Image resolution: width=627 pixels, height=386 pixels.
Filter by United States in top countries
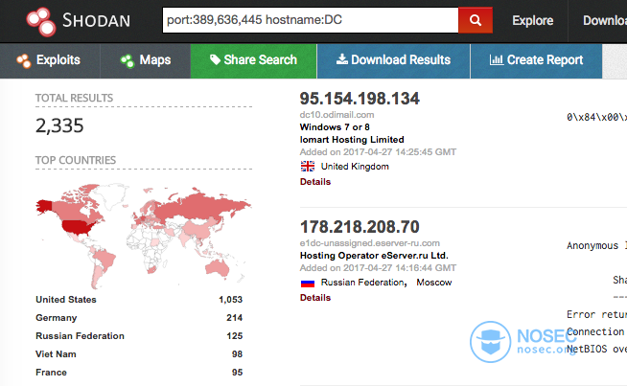click(x=66, y=300)
